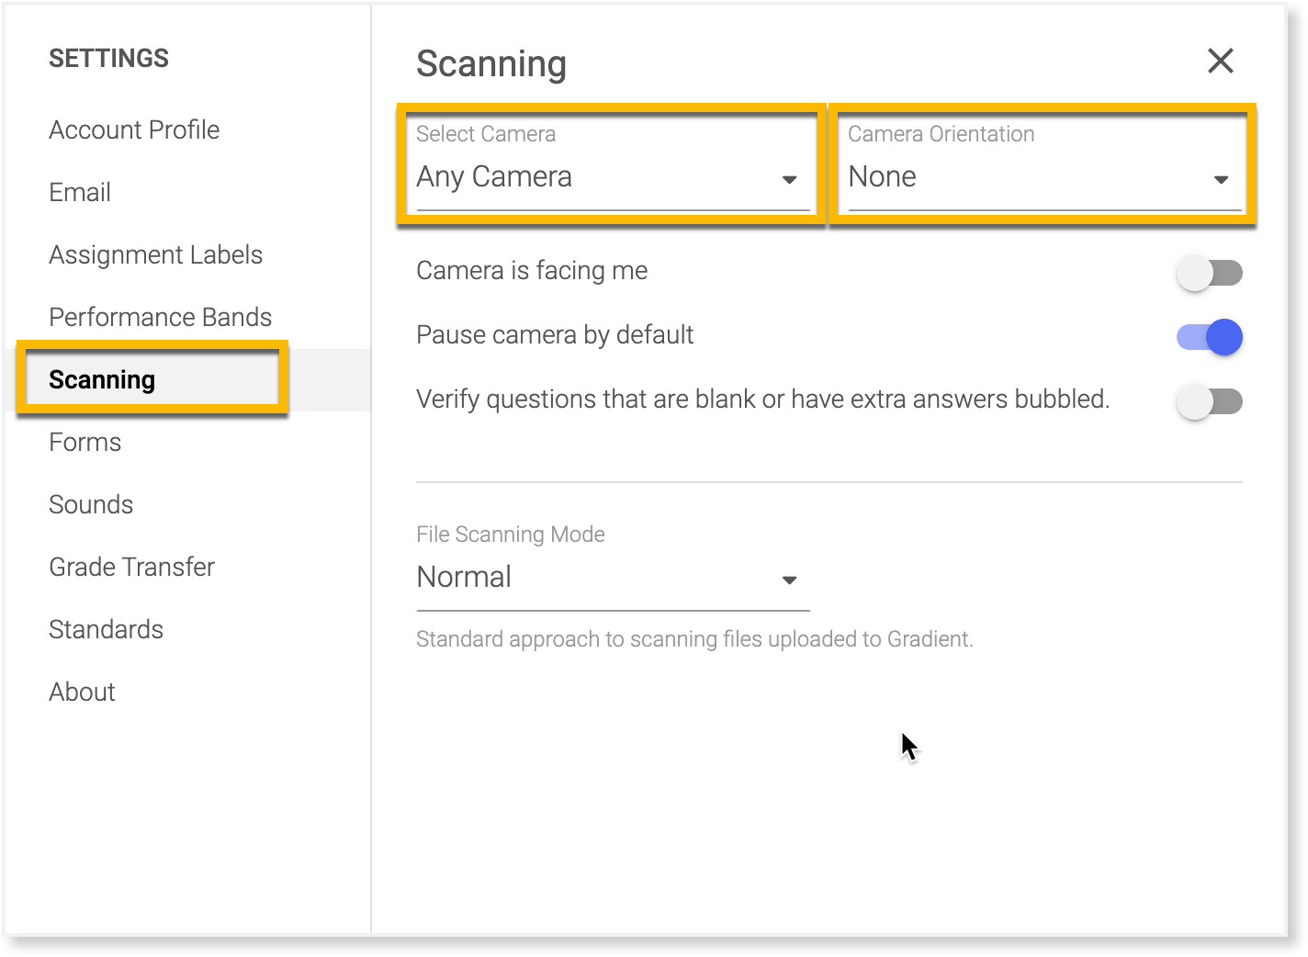Click the Normal file scanning mode value
This screenshot has width=1308, height=957.
(x=464, y=577)
